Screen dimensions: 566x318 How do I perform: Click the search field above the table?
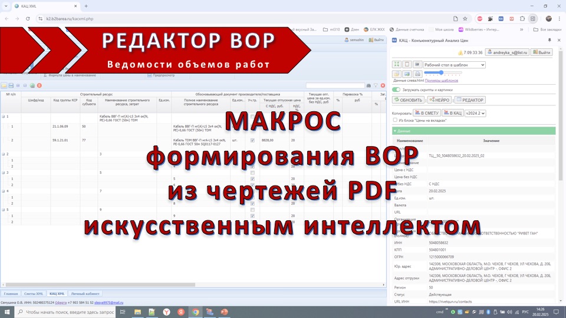335,85
